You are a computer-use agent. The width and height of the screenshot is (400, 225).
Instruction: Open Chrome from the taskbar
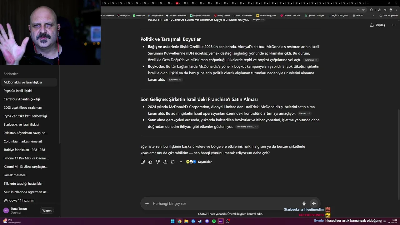[x=179, y=221]
